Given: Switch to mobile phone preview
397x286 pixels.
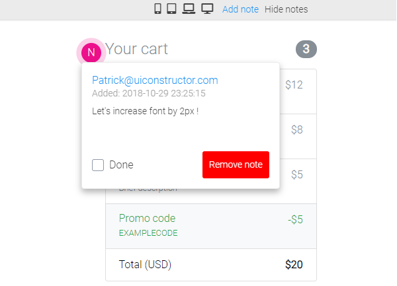Looking at the screenshot, I should pyautogui.click(x=158, y=9).
